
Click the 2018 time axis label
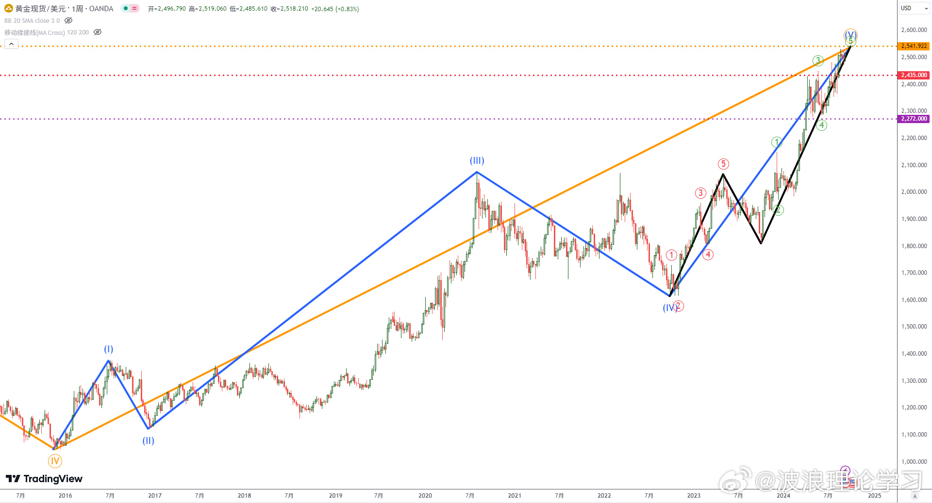[x=244, y=495]
